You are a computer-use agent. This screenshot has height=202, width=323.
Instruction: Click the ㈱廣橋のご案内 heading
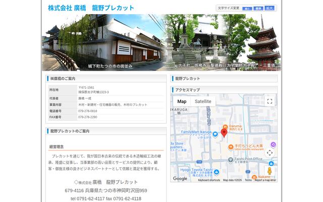(x=63, y=79)
